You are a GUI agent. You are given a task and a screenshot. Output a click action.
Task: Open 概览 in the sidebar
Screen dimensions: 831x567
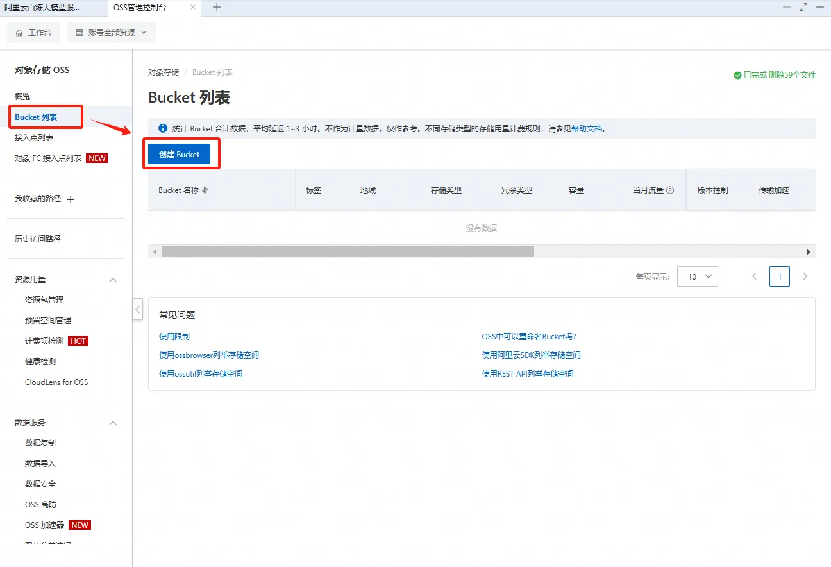22,97
